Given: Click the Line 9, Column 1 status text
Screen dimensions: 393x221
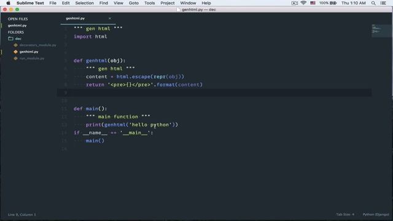Looking at the screenshot, I should click(x=22, y=215).
